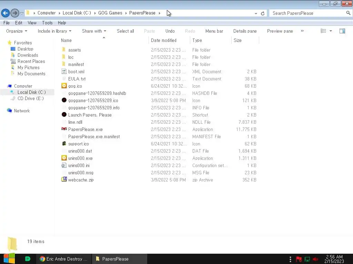
Task: Expand the arrow after Local Disk (C:) breadcrumb
Action: pyautogui.click(x=94, y=13)
